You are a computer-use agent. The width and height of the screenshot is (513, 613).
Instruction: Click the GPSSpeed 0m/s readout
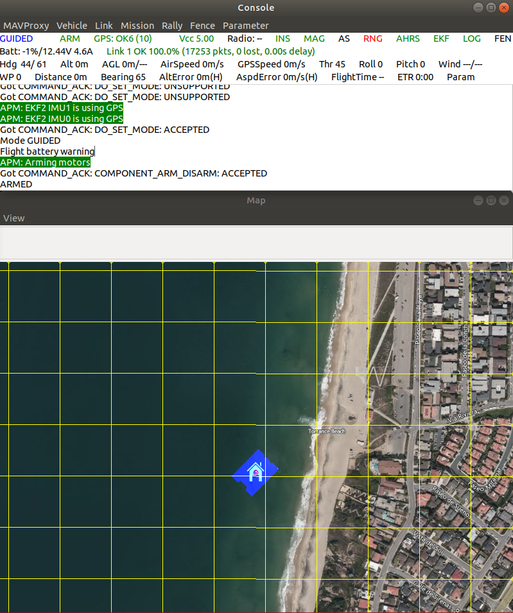pos(272,64)
